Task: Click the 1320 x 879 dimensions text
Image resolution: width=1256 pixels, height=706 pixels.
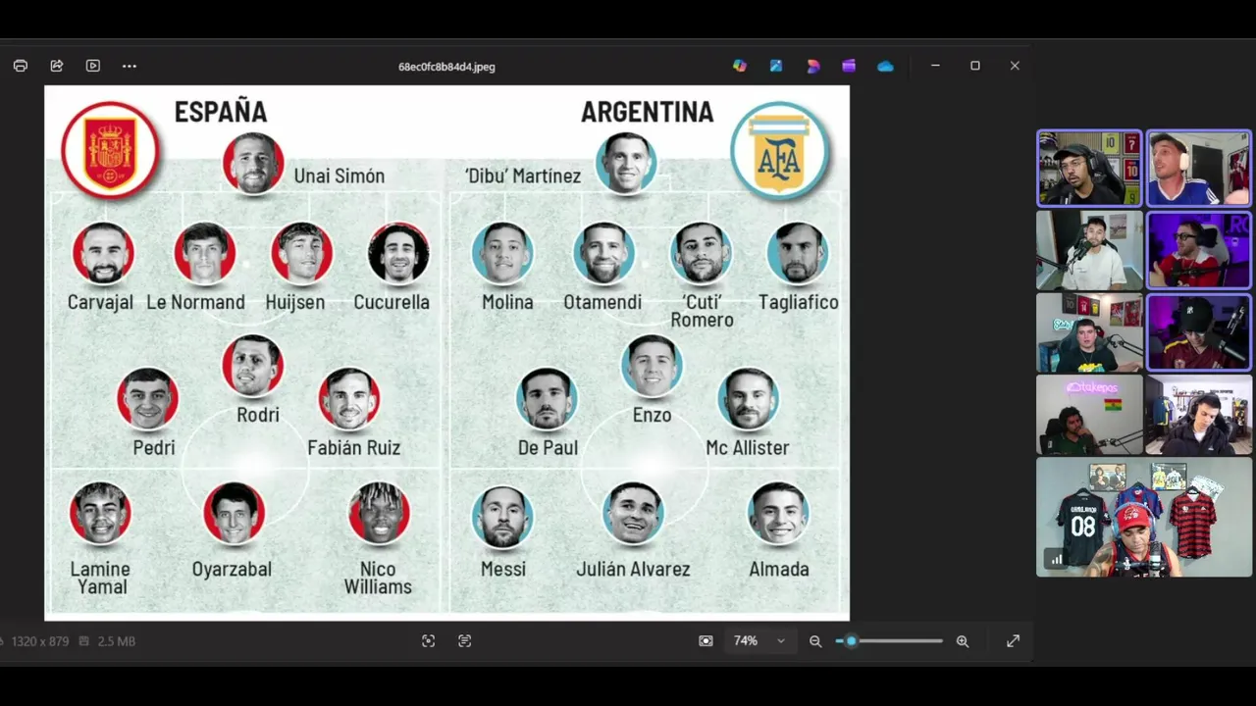Action: 39,641
